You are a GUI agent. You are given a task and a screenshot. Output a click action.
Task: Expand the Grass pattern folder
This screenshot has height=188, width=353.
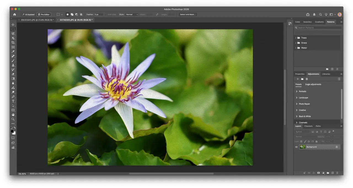click(x=296, y=43)
